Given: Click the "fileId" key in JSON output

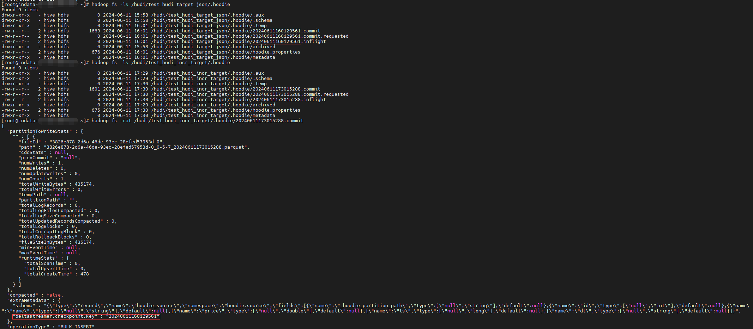Looking at the screenshot, I should 30,142.
